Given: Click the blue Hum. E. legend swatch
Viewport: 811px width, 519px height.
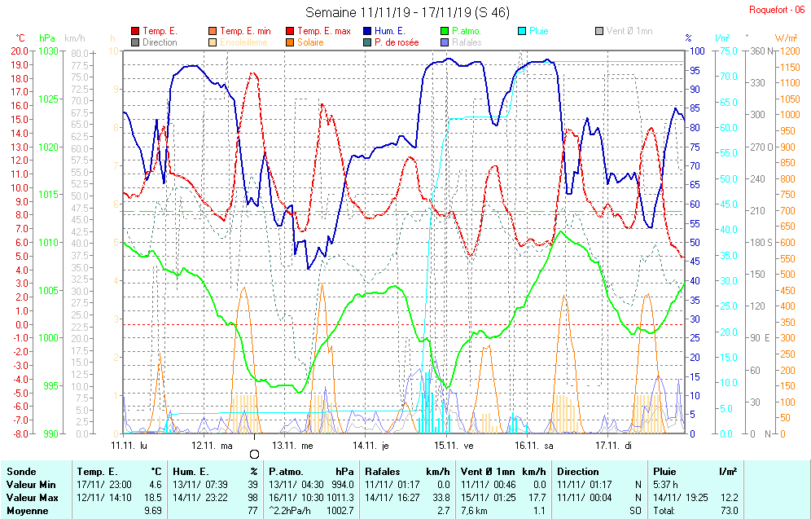Looking at the screenshot, I should point(367,31).
